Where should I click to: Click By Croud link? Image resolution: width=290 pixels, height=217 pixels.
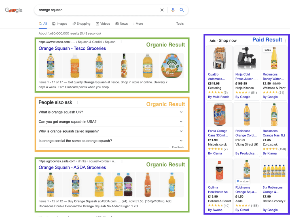242,210
